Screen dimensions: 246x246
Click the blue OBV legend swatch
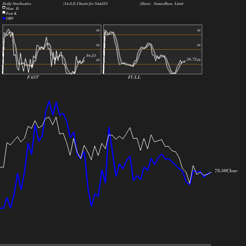[4, 19]
